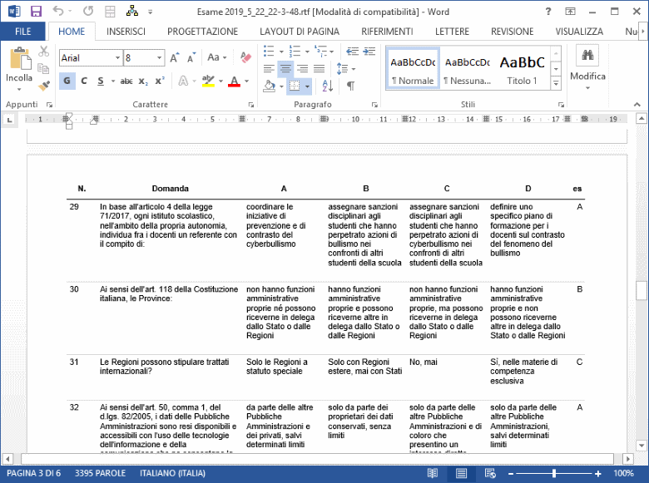
Task: Click the 3395 PAROLE word count
Action: [100, 473]
